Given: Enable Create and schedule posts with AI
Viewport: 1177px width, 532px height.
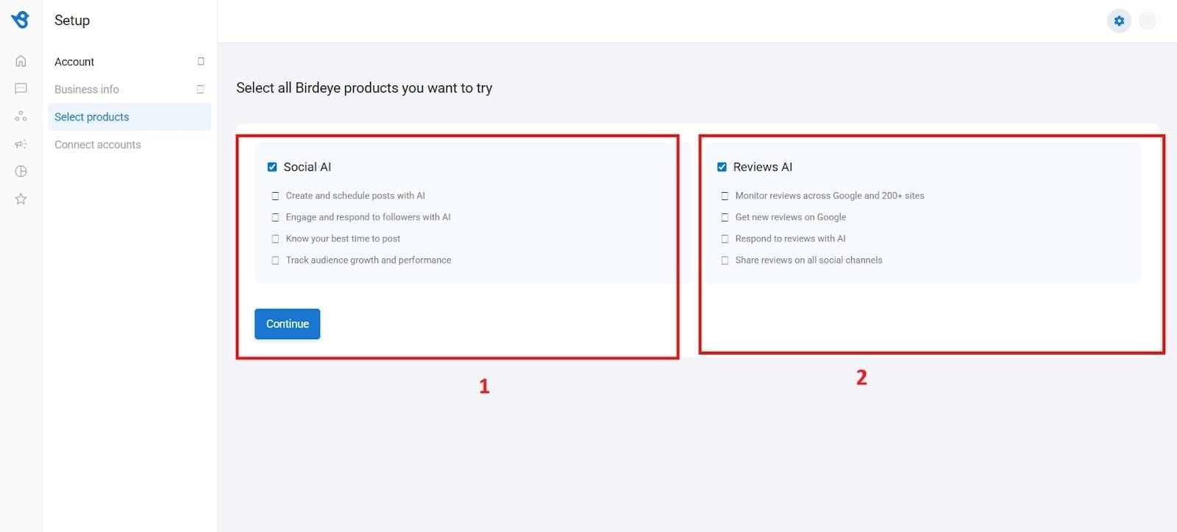Looking at the screenshot, I should pos(275,195).
